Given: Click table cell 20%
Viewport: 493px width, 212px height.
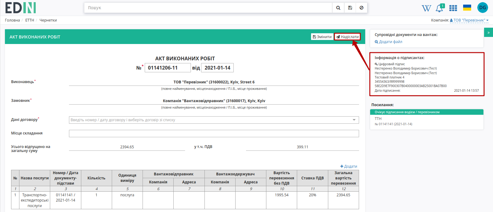Looking at the screenshot, I should pyautogui.click(x=313, y=200).
